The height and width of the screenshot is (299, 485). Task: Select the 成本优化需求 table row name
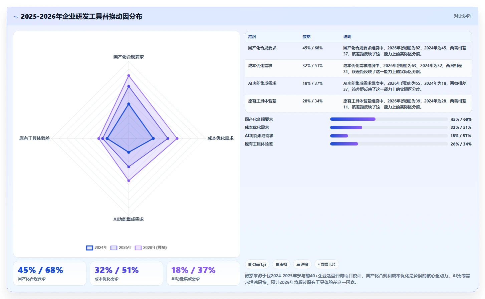260,66
